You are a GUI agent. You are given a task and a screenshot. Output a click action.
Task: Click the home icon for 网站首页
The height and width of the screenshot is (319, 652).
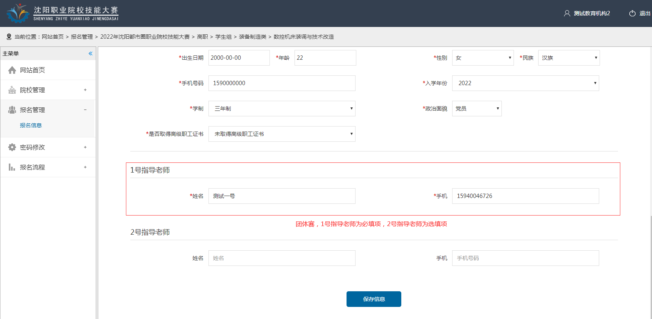12,70
